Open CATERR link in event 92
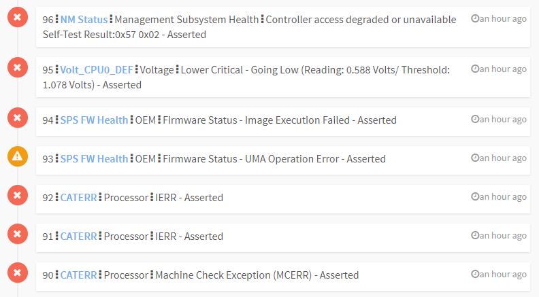539x297 pixels. click(x=79, y=198)
